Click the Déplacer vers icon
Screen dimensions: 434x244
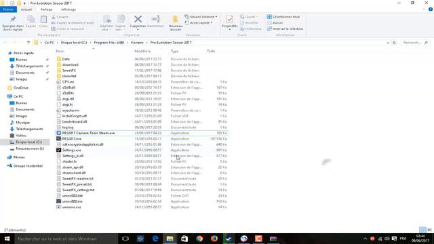point(107,19)
